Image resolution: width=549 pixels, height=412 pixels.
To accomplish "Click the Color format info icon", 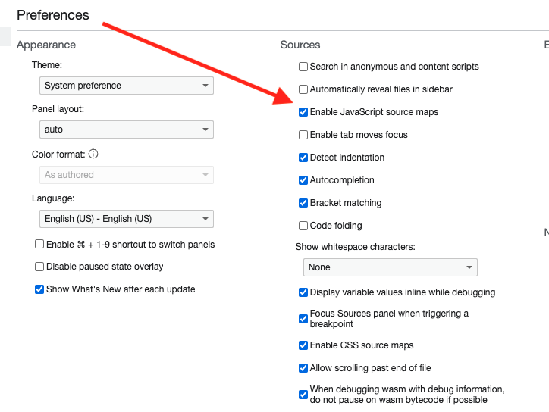I will pos(93,154).
